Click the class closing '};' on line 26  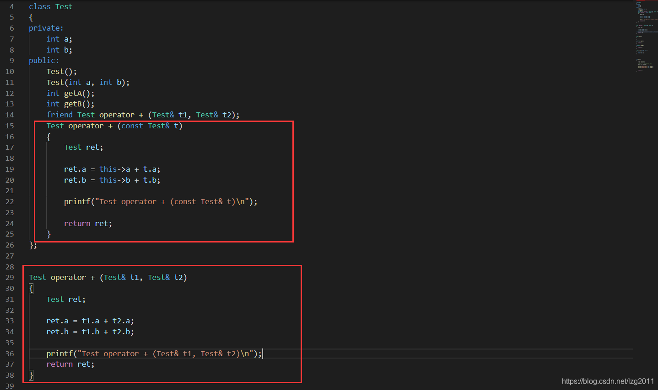(x=33, y=245)
